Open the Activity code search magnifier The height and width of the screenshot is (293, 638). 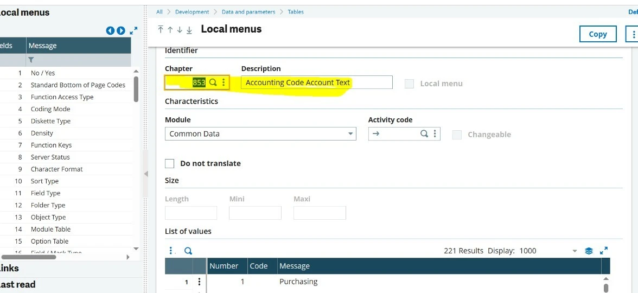coord(424,134)
